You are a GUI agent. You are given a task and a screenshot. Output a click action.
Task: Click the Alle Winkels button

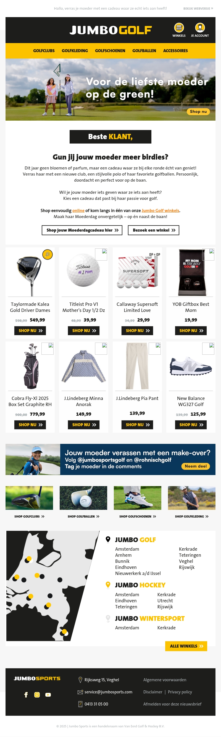tap(186, 646)
